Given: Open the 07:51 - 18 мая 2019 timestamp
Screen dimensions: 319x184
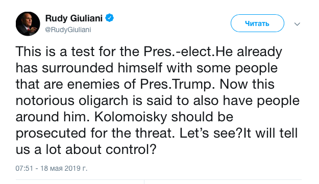Looking at the screenshot, I should 52,168.
